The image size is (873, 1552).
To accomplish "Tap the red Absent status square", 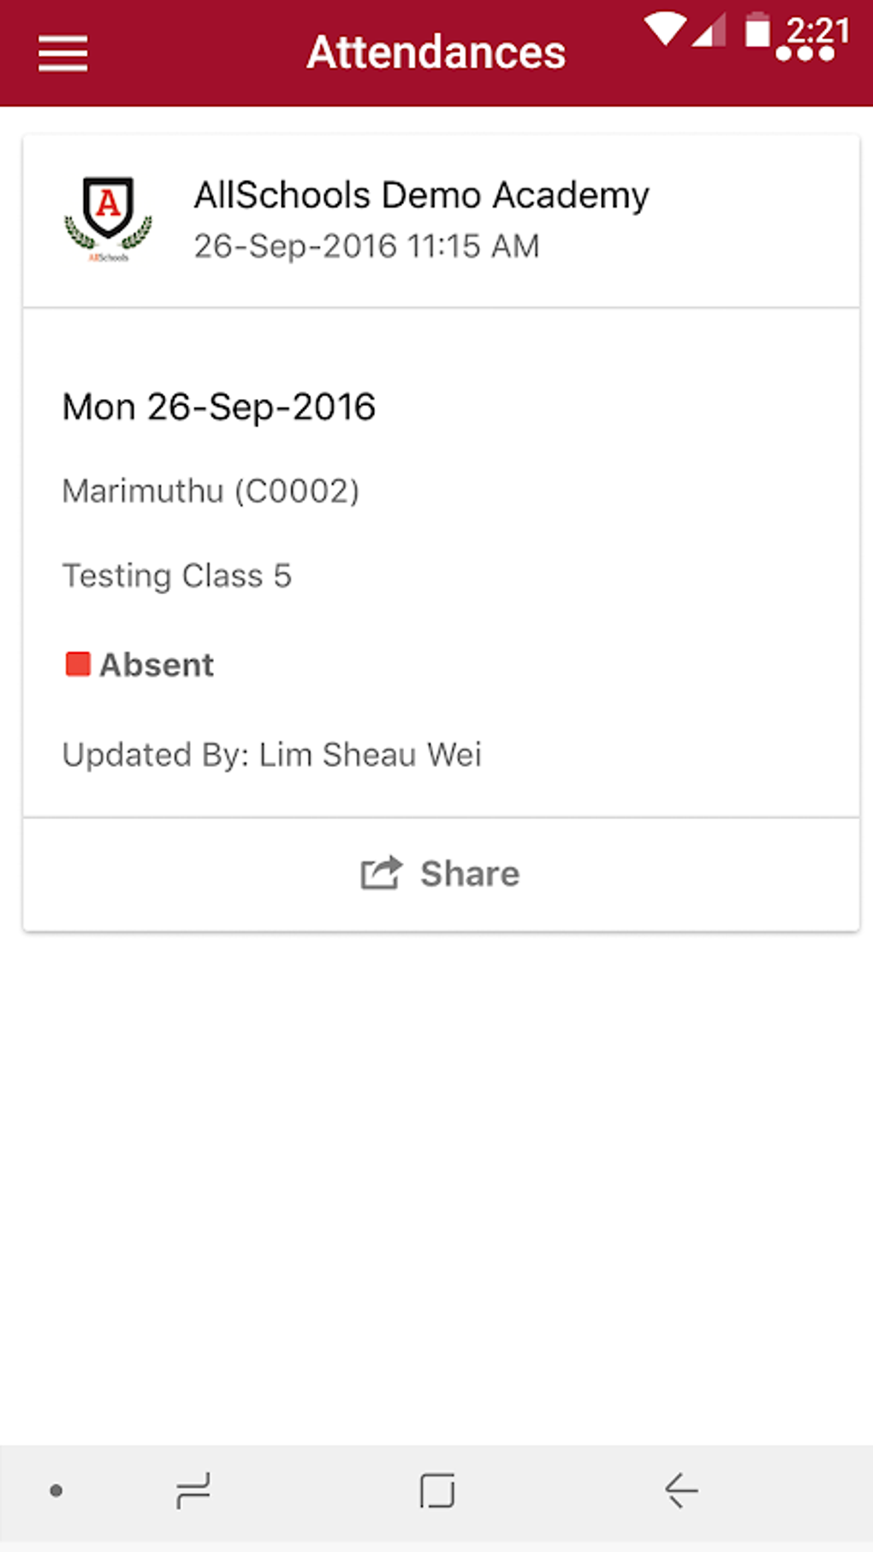I will [78, 664].
